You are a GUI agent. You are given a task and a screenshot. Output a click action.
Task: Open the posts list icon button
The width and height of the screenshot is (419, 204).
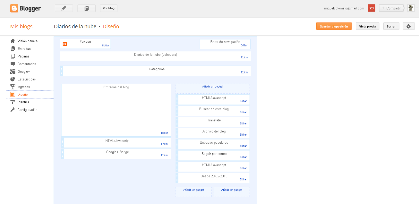86,8
